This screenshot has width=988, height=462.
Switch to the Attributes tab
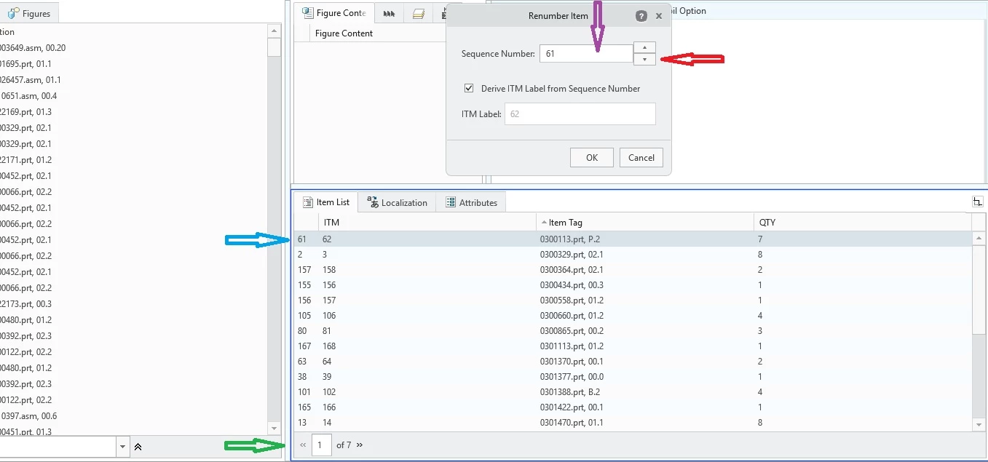(471, 202)
